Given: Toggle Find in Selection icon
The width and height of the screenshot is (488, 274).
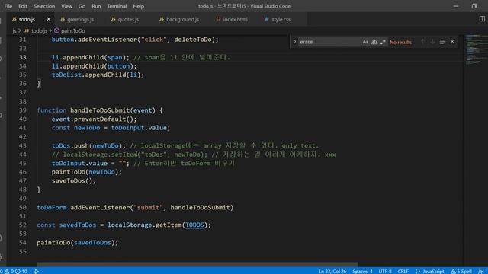Looking at the screenshot, I should point(442,42).
